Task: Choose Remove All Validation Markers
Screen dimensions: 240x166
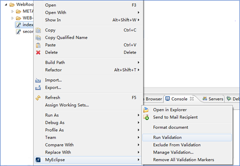Action: pos(184,160)
